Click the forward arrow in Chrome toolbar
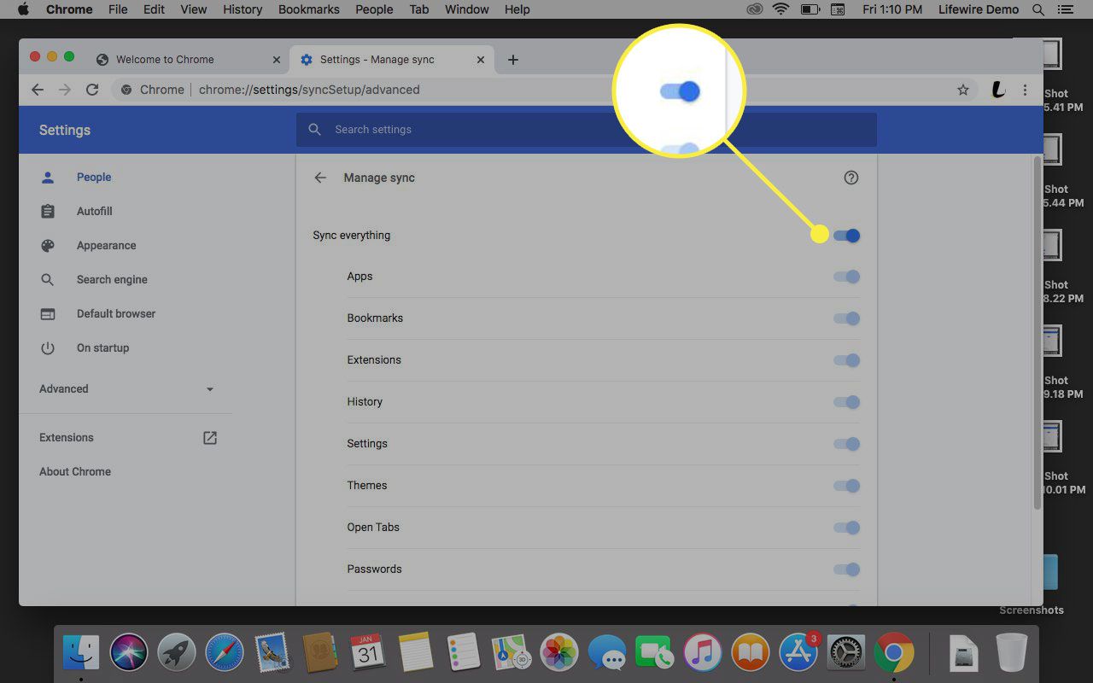Image resolution: width=1093 pixels, height=683 pixels. [64, 90]
